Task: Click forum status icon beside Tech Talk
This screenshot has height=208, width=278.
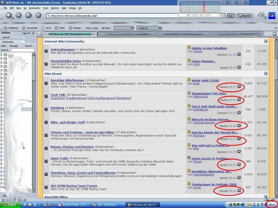Action: 46,96
